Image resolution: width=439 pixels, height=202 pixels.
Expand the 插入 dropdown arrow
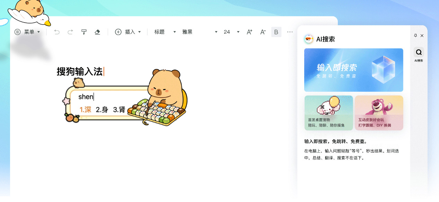tap(140, 32)
